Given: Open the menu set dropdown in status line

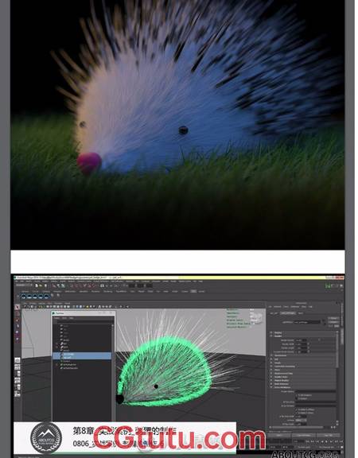Looking at the screenshot, I should (x=25, y=285).
